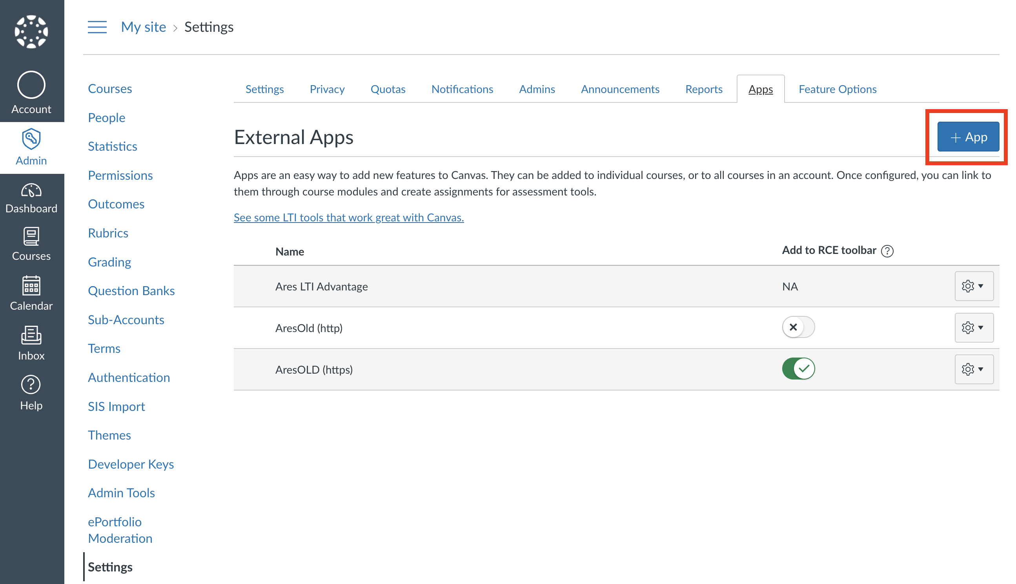
Task: Open the Canvas logo home icon
Action: click(x=31, y=31)
